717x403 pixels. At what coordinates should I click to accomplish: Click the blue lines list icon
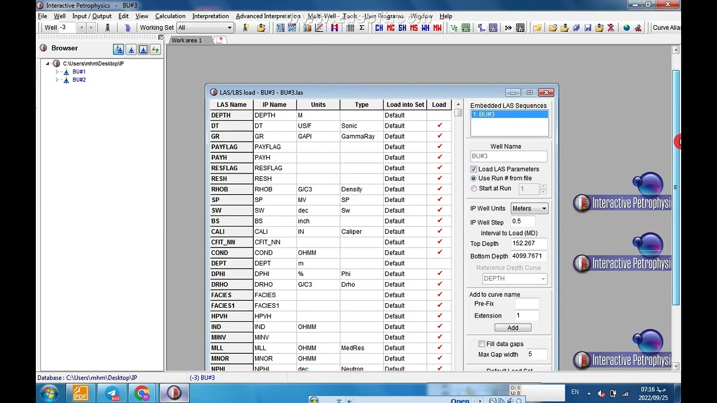pos(128,27)
